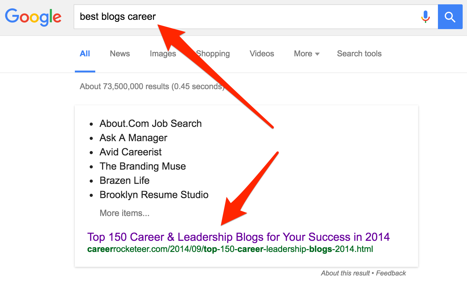Send Feedback on the featured snippet
The image size is (467, 286).
coord(391,273)
